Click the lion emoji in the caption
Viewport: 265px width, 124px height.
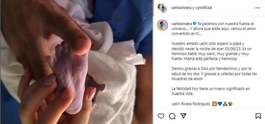point(215,104)
